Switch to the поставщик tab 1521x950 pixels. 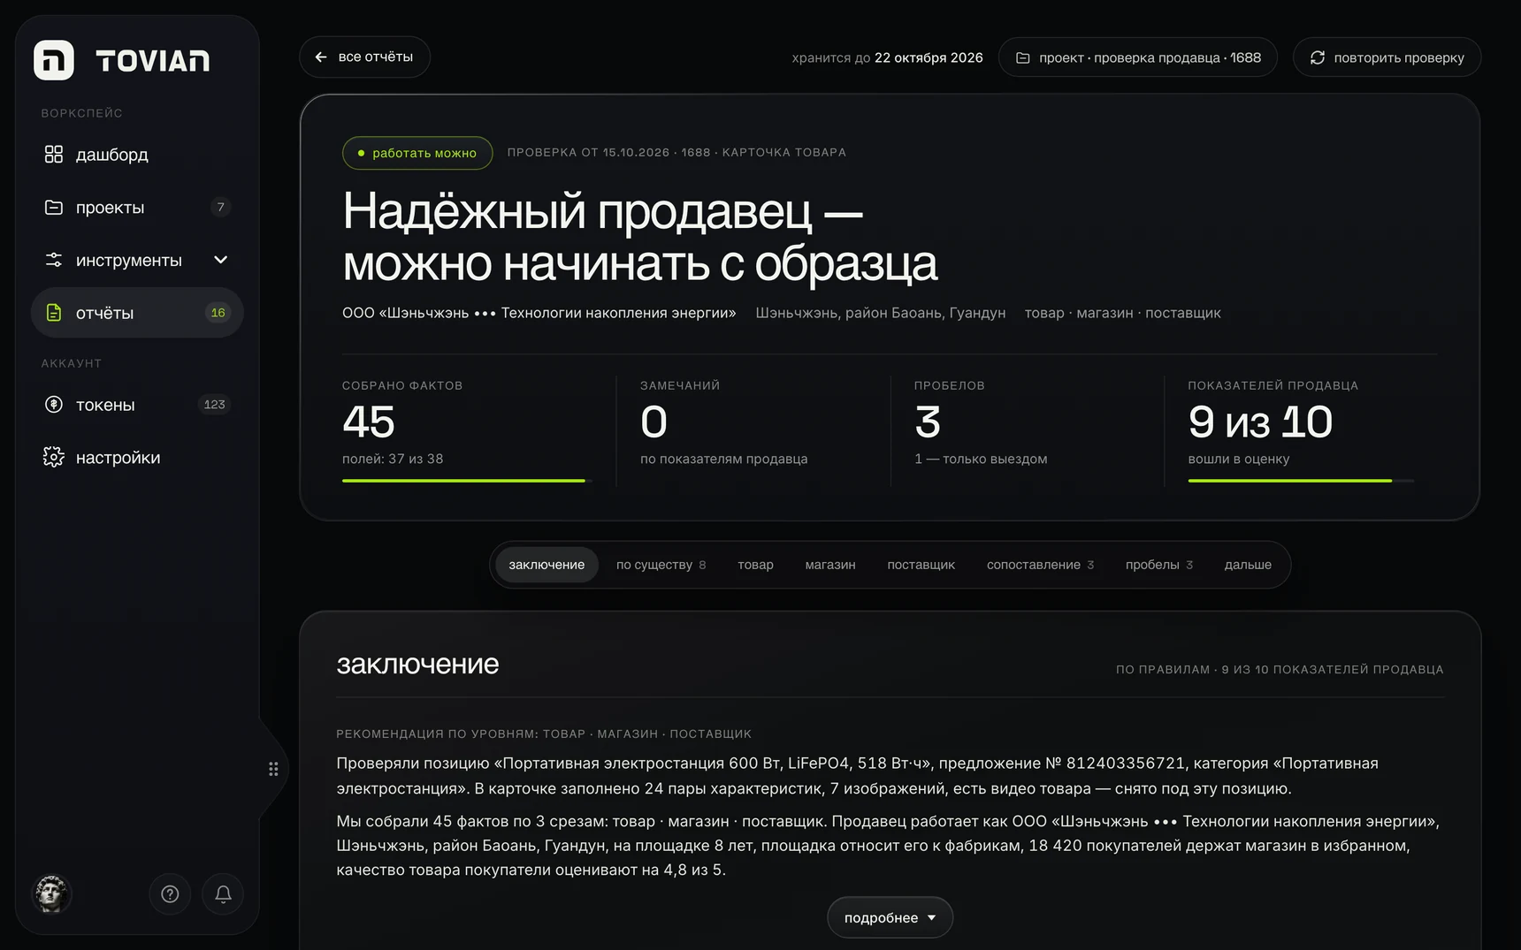[x=921, y=565]
